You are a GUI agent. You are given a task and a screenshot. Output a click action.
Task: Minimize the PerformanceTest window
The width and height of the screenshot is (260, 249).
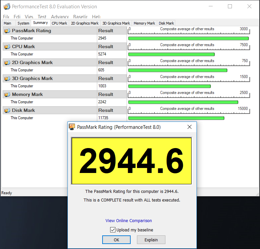click(211, 6)
